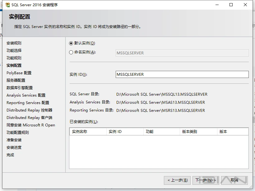Click the 实例名称 column header

[88, 132]
